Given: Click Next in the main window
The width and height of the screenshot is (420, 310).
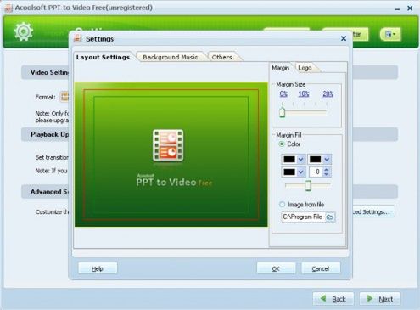Looking at the screenshot, I should point(380,299).
